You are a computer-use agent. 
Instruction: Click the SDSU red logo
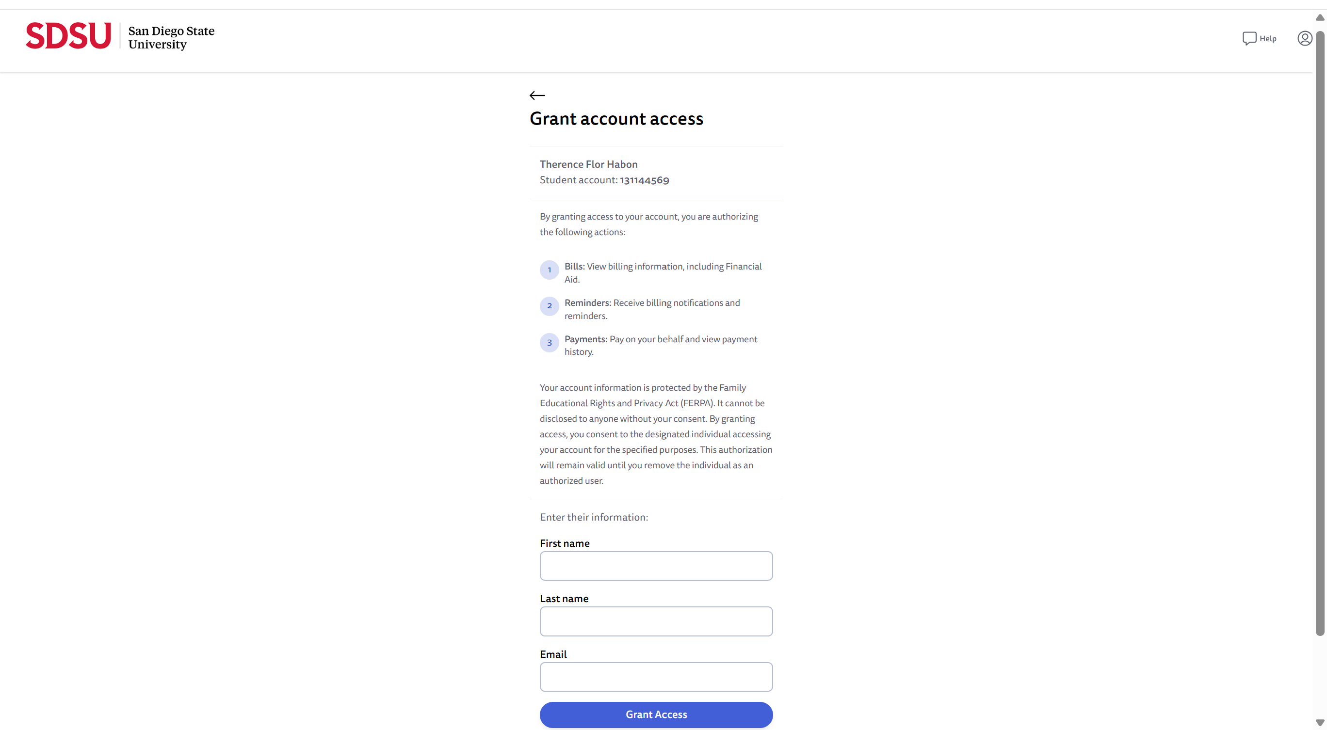click(x=68, y=35)
